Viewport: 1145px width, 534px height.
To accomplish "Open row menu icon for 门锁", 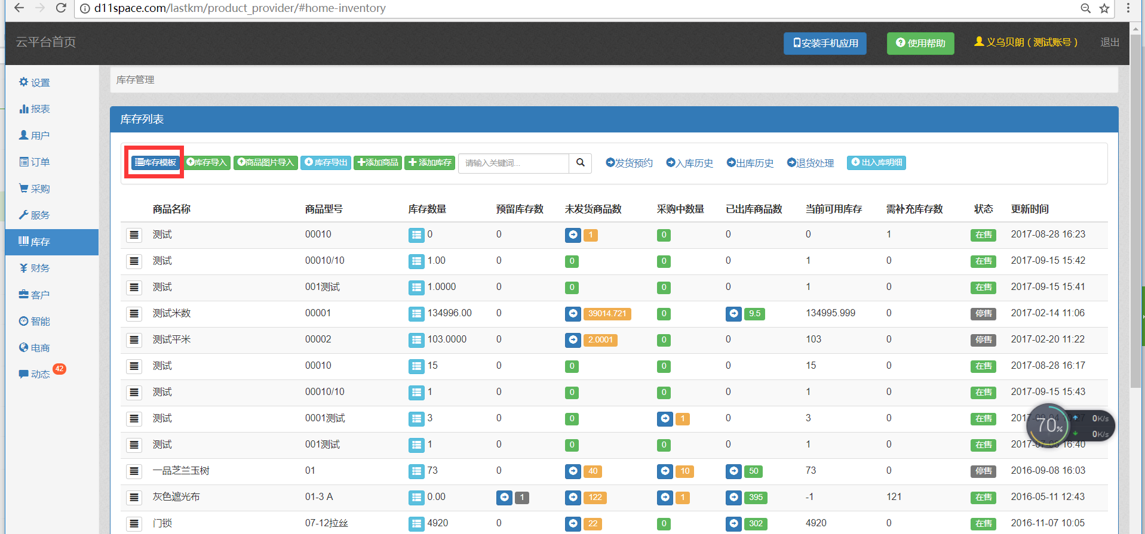I will 134,524.
